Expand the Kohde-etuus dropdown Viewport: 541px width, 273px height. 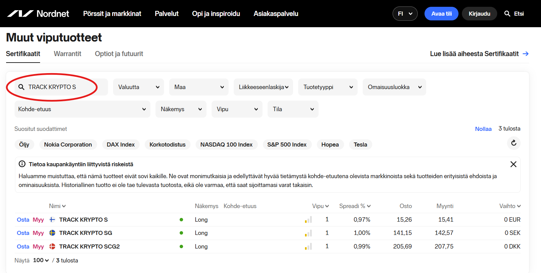tap(82, 109)
